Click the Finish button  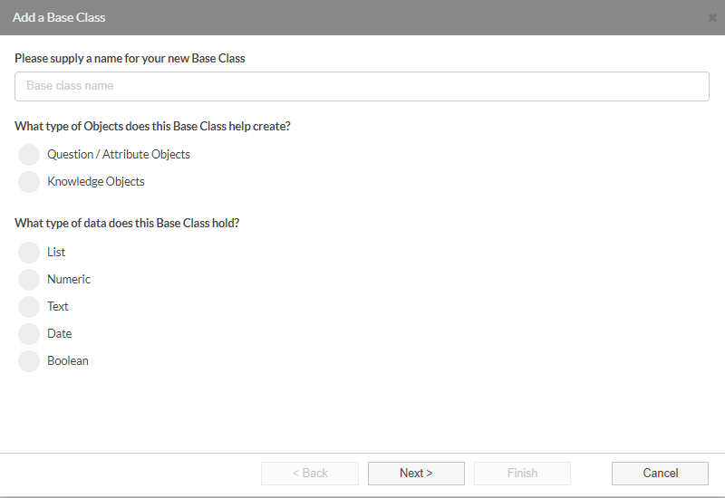pyautogui.click(x=523, y=474)
